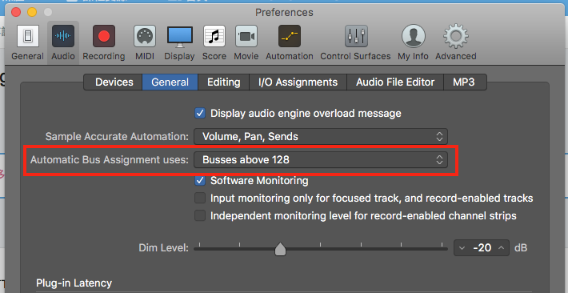Open the General preferences icon
This screenshot has width=568, height=293.
point(27,36)
